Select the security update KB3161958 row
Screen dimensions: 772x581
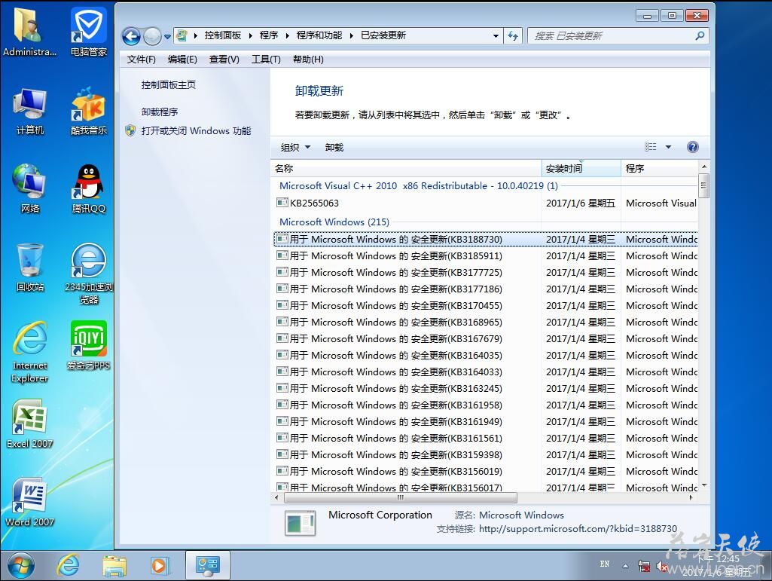click(486, 405)
